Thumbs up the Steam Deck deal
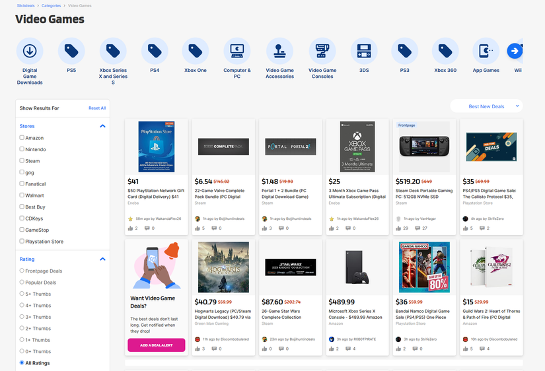The image size is (545, 371). click(x=400, y=228)
